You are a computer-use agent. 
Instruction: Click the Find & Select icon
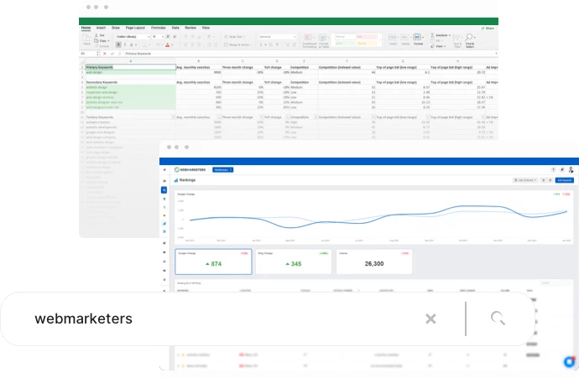(470, 40)
